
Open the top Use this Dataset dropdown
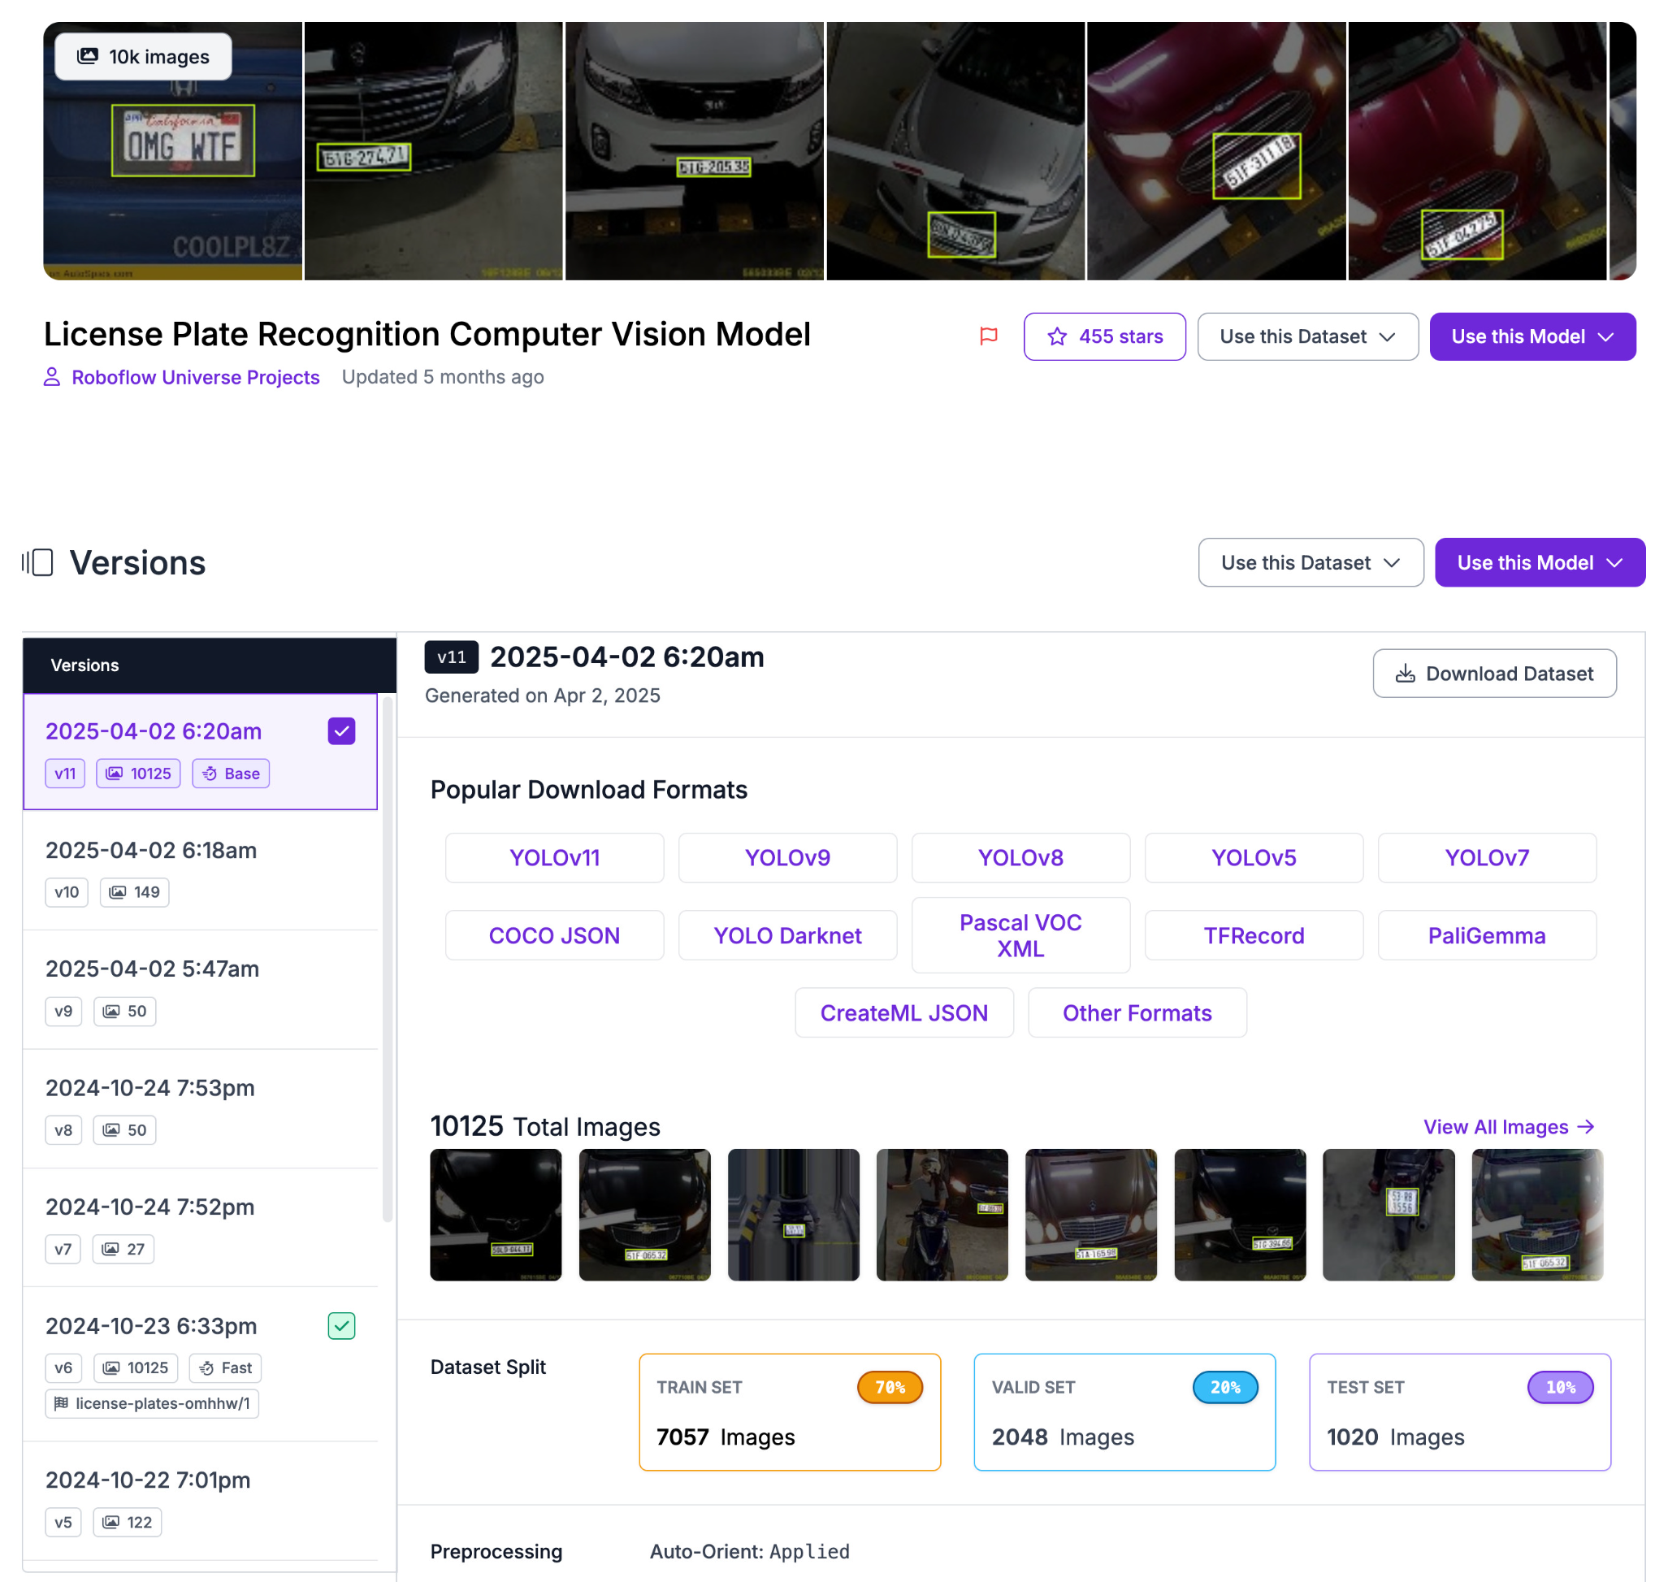(1307, 336)
